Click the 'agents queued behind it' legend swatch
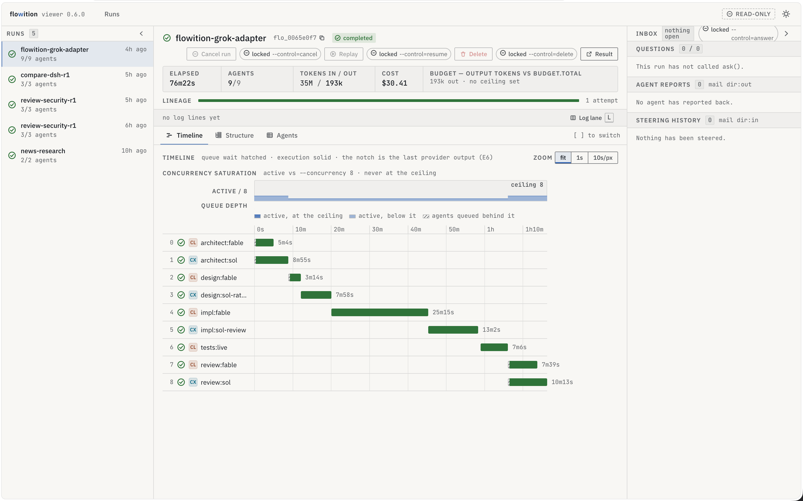Viewport: 803px width, 501px height. tap(426, 216)
